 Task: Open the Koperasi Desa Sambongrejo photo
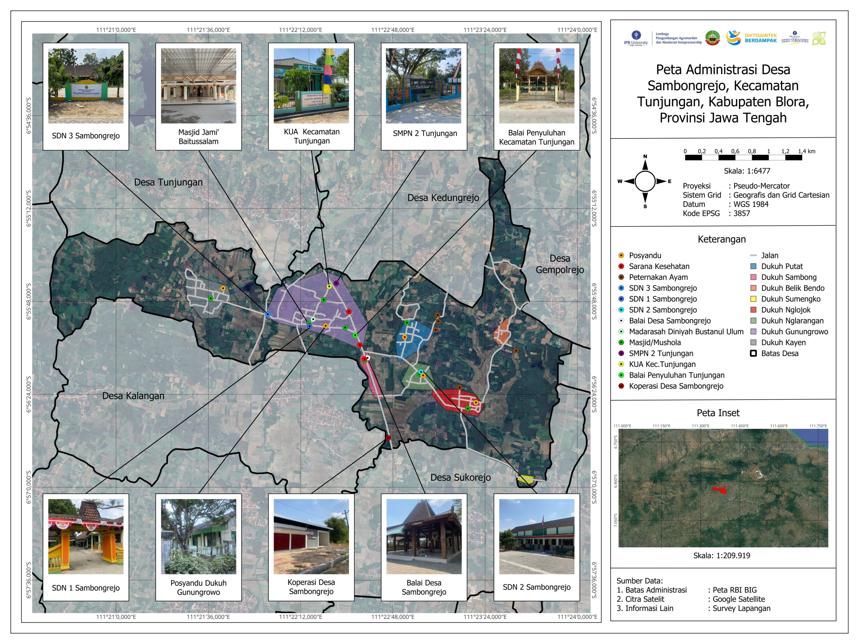[x=311, y=536]
